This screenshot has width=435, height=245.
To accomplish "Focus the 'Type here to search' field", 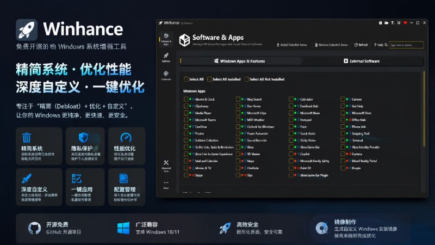I will [x=406, y=45].
